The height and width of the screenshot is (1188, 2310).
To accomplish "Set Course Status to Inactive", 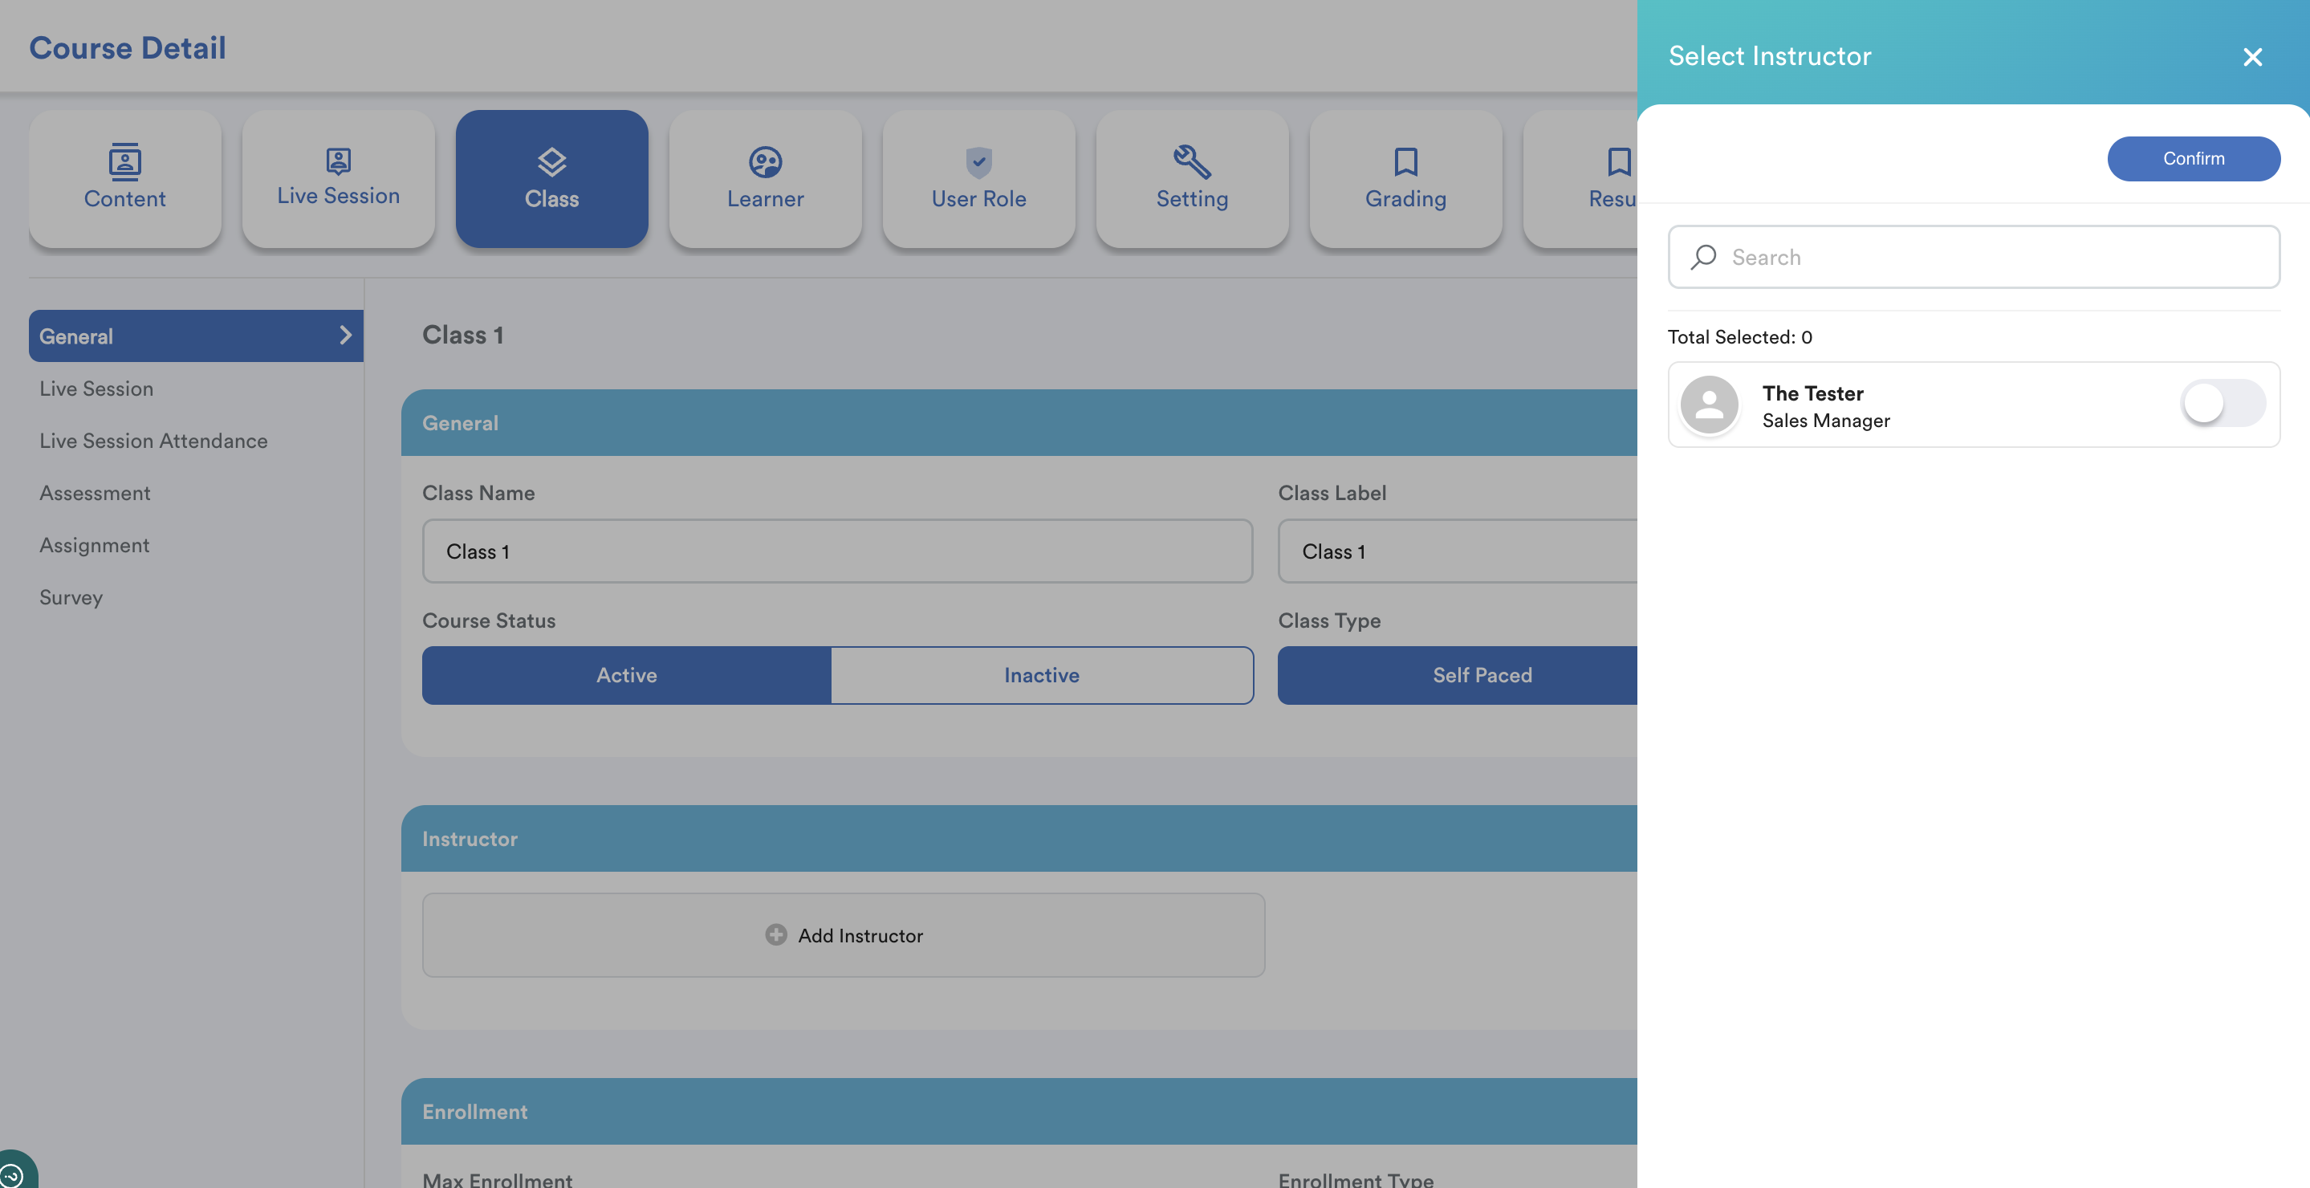I will pyautogui.click(x=1041, y=675).
